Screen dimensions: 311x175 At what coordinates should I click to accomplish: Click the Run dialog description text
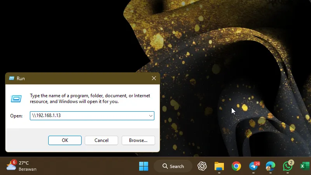(90, 99)
